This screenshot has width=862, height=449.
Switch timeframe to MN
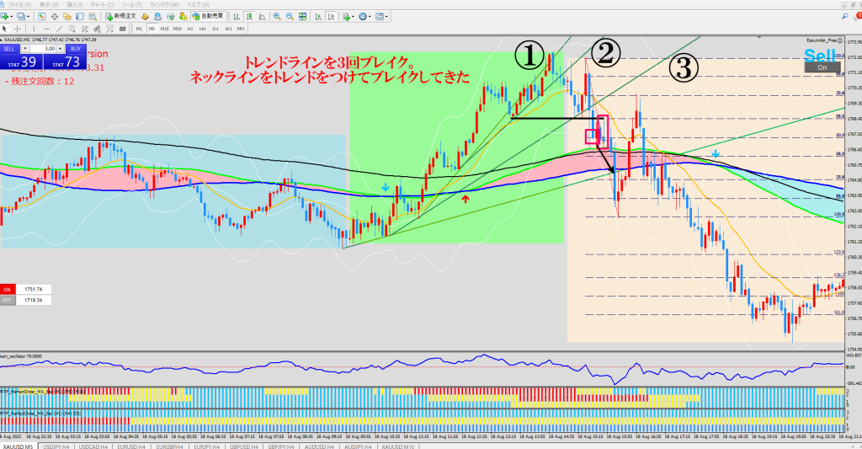[241, 29]
